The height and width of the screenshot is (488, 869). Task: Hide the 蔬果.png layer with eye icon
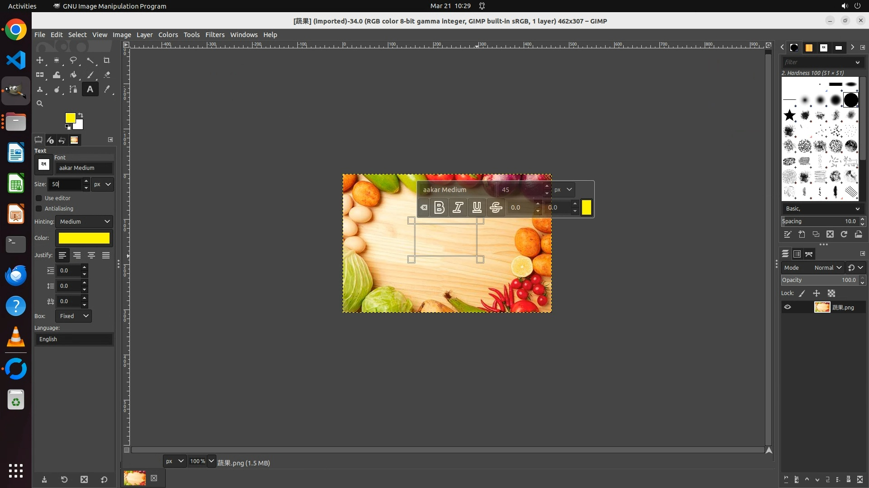[x=788, y=307]
